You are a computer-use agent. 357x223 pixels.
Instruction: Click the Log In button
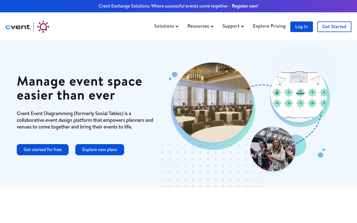(x=301, y=27)
